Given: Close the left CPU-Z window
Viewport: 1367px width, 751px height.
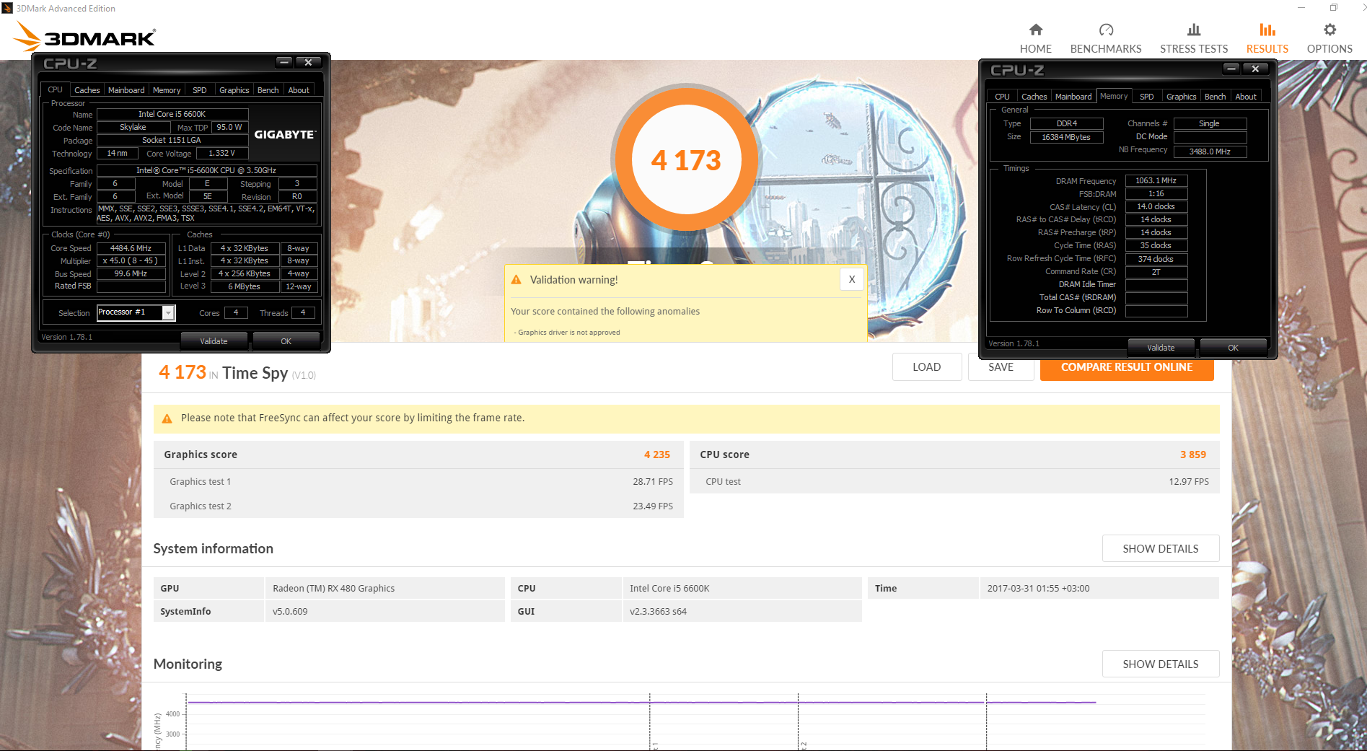Looking at the screenshot, I should [308, 62].
